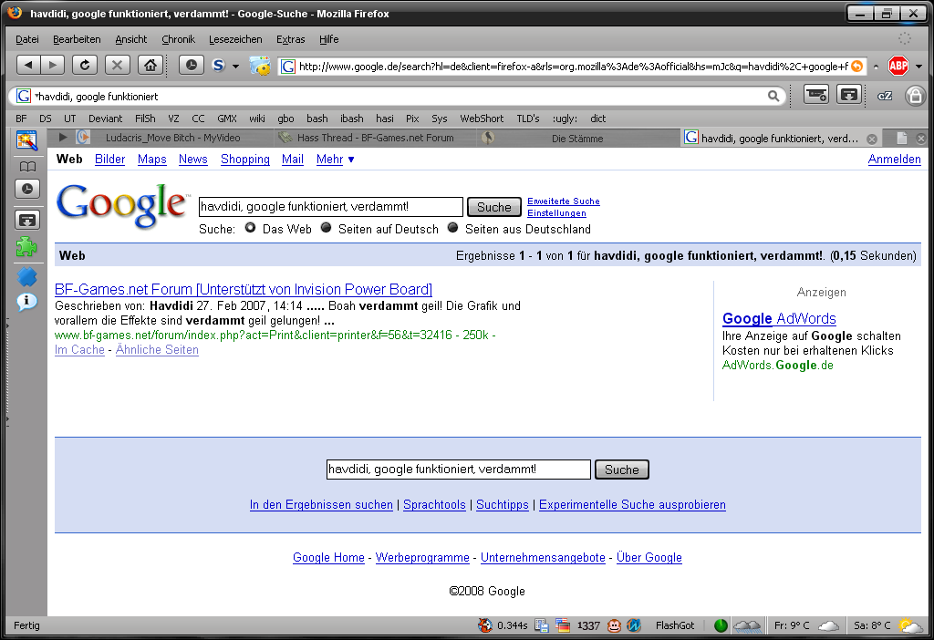Click into the bottom Google search field
The height and width of the screenshot is (640, 934).
pos(459,470)
